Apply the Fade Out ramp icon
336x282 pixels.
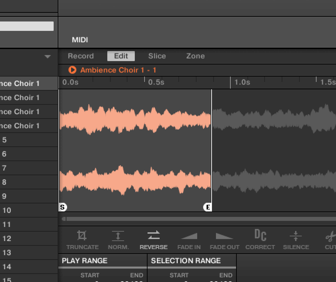(x=224, y=236)
